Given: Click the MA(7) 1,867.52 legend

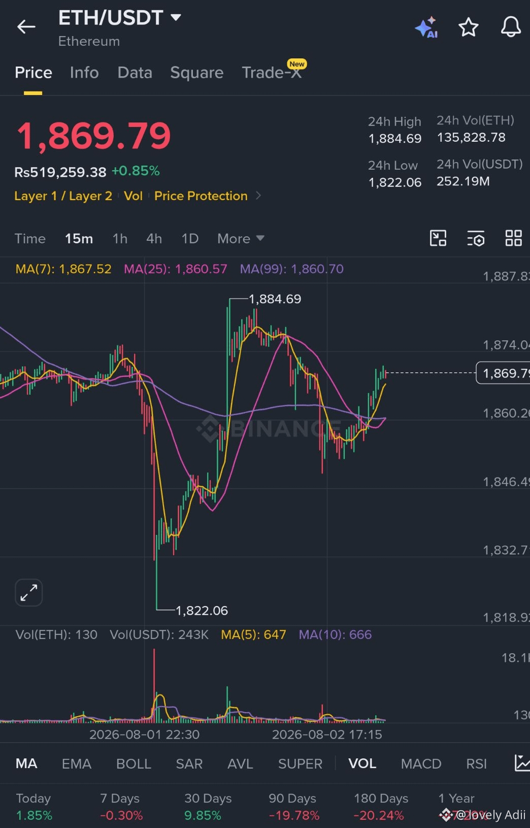Looking at the screenshot, I should point(63,269).
